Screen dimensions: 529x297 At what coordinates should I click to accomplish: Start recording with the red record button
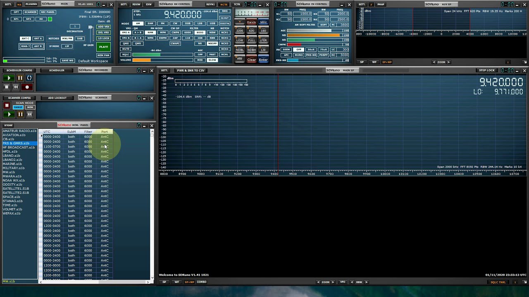[x=27, y=87]
